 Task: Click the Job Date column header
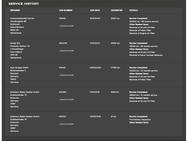(95, 10)
